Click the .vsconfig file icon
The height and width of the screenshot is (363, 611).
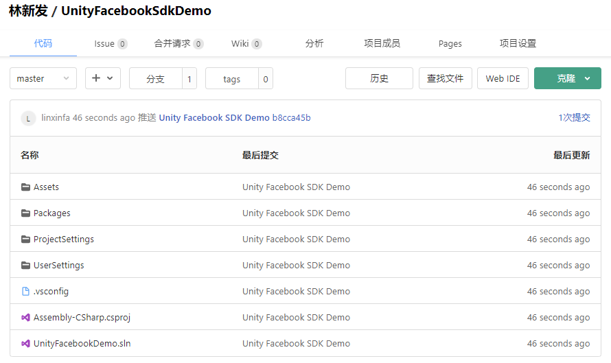pyautogui.click(x=25, y=292)
